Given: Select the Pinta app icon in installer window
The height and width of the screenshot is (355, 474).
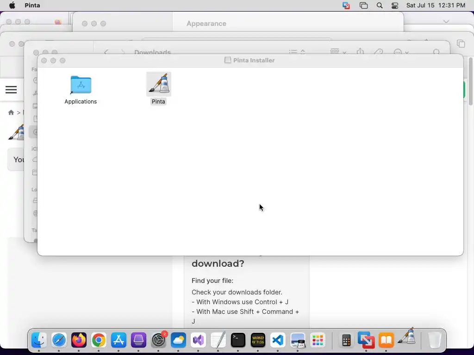Looking at the screenshot, I should pyautogui.click(x=159, y=84).
